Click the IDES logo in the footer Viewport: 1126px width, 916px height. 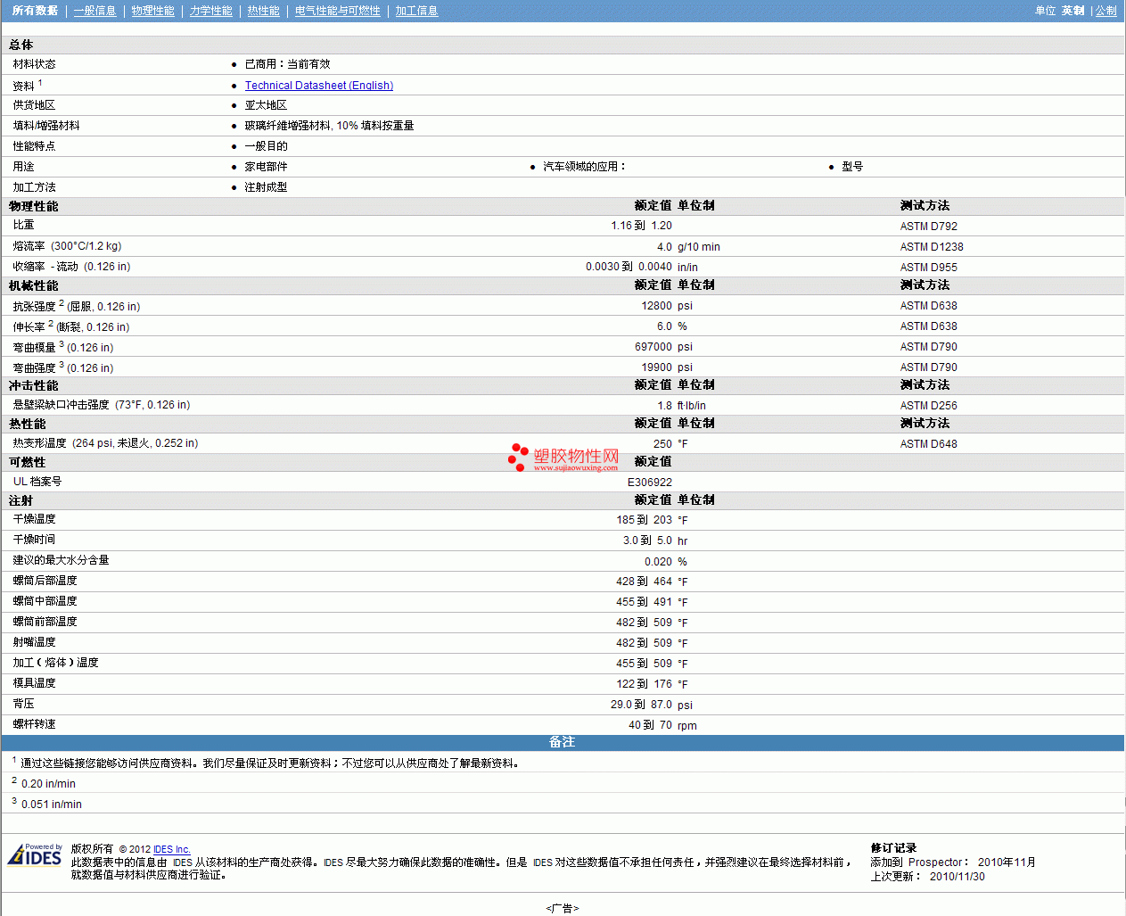pyautogui.click(x=35, y=855)
